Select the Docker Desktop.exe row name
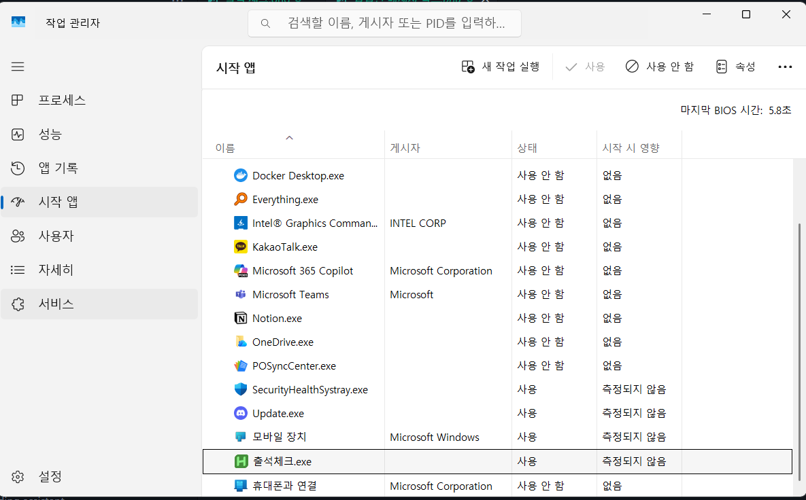The width and height of the screenshot is (806, 500). click(298, 175)
